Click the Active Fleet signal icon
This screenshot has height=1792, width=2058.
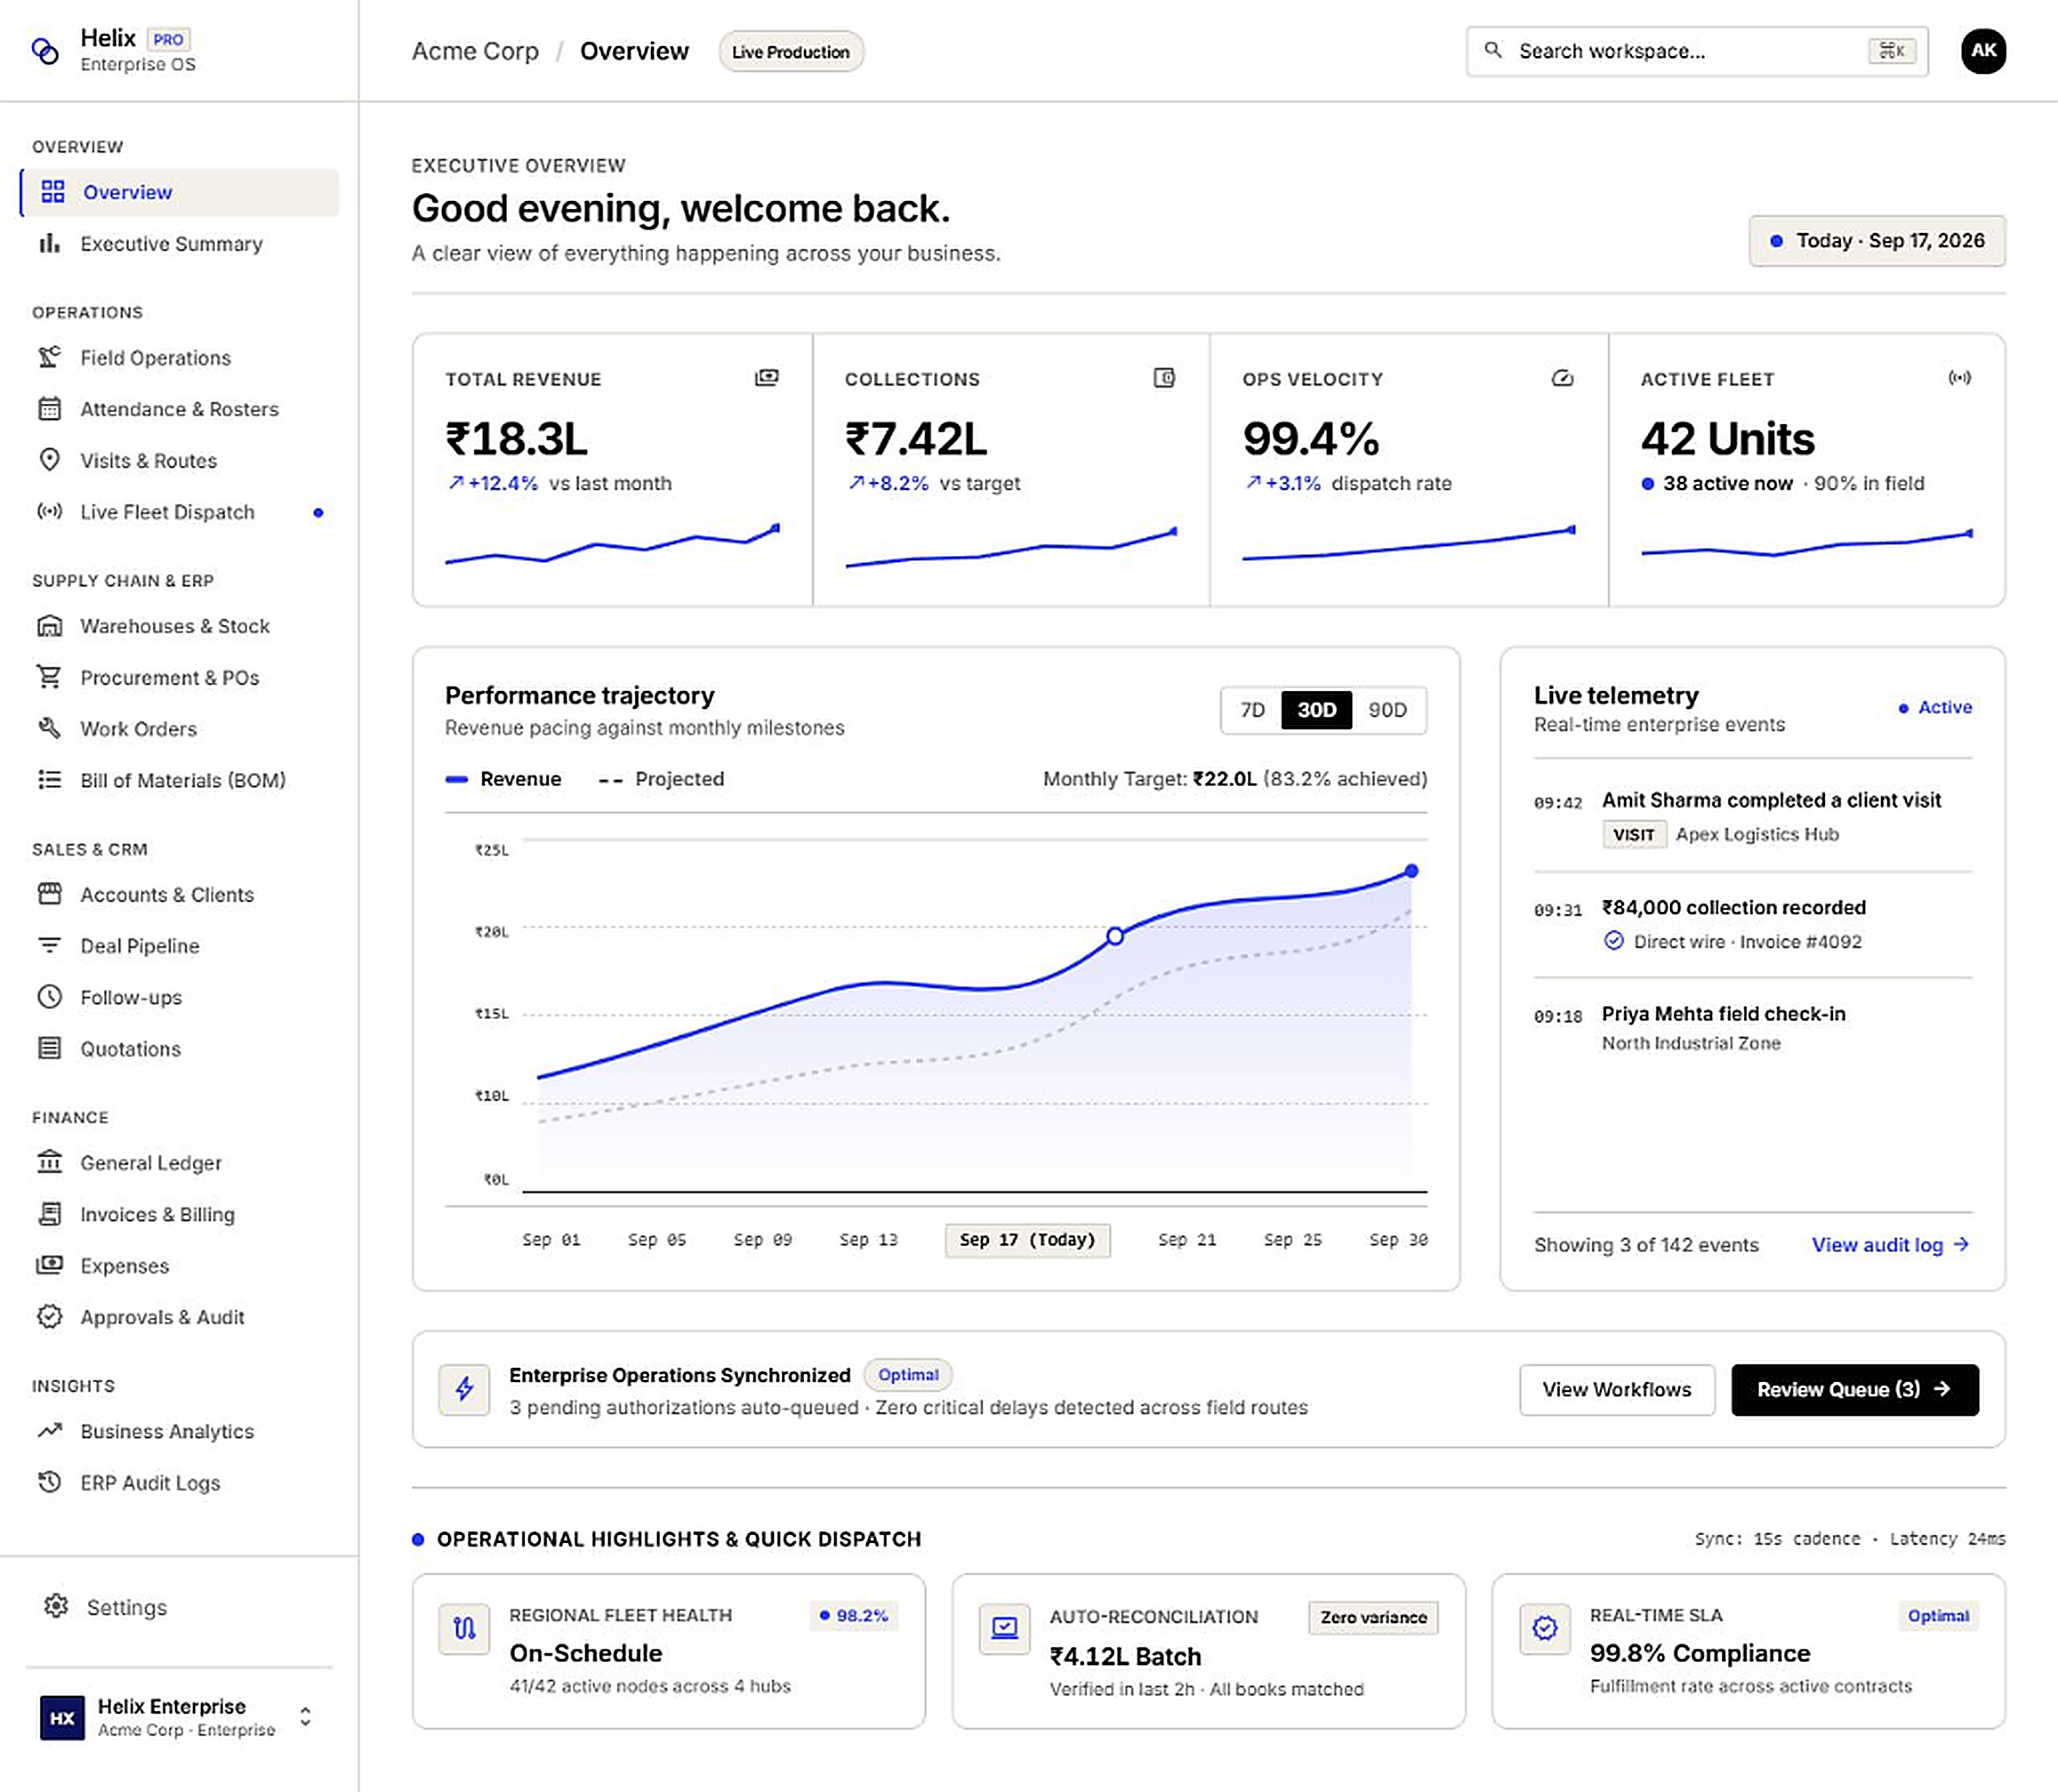coord(1960,378)
